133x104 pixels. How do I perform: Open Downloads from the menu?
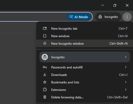pyautogui.click(x=84, y=75)
